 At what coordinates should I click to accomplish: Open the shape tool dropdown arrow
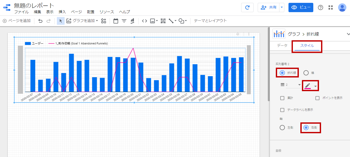point(186,21)
